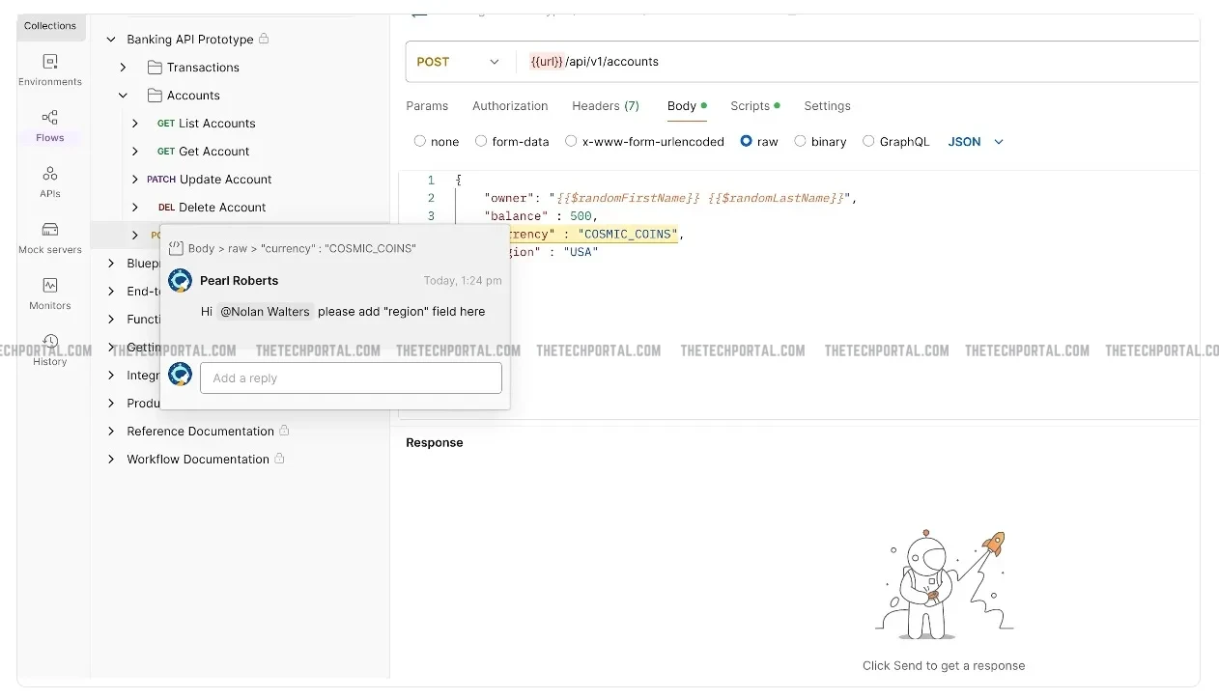
Task: Open the Delete Account request
Action: [222, 208]
